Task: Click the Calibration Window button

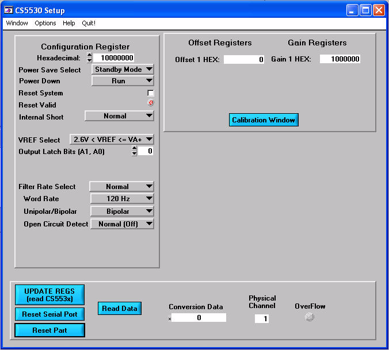Action: pos(264,120)
